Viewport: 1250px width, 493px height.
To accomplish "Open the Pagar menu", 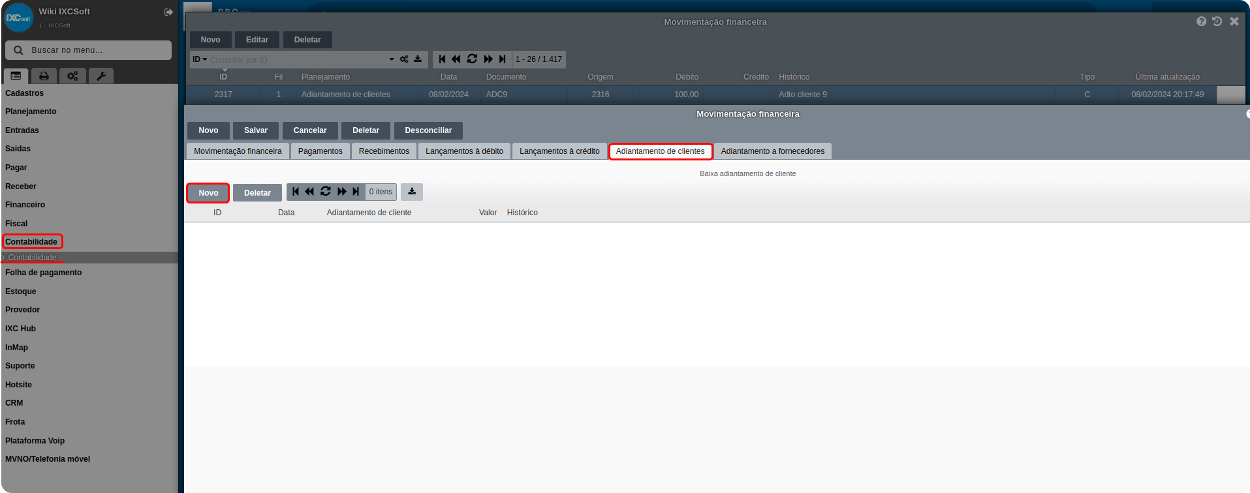I will tap(16, 168).
